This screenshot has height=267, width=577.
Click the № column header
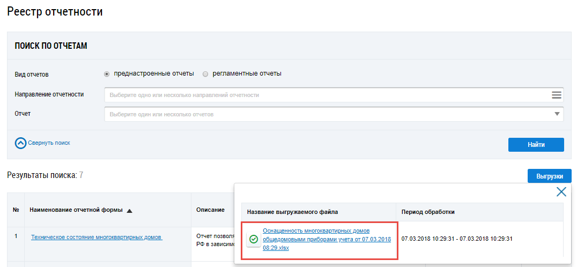[16, 210]
